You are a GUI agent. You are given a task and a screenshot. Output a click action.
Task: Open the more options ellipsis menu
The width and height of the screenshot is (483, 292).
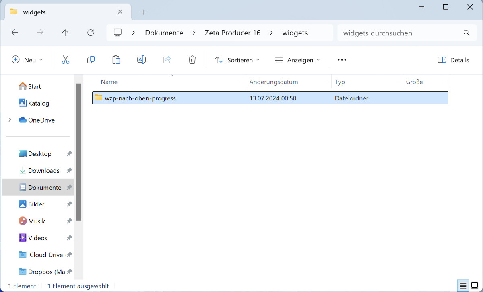[x=342, y=60]
